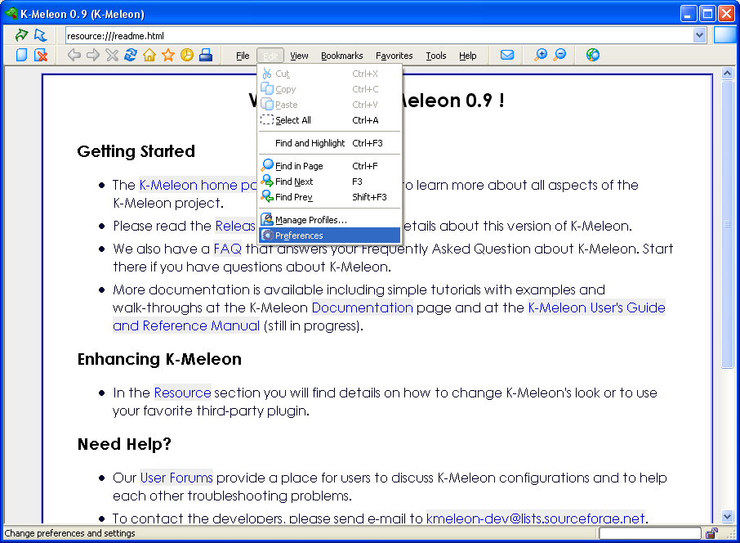Click the Reload page icon

(131, 55)
